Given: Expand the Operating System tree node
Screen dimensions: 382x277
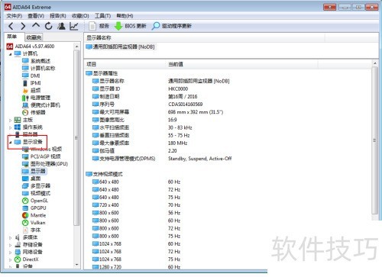Looking at the screenshot, I should [10, 127].
